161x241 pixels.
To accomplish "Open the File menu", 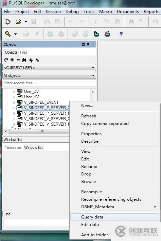I will [x=7, y=12].
